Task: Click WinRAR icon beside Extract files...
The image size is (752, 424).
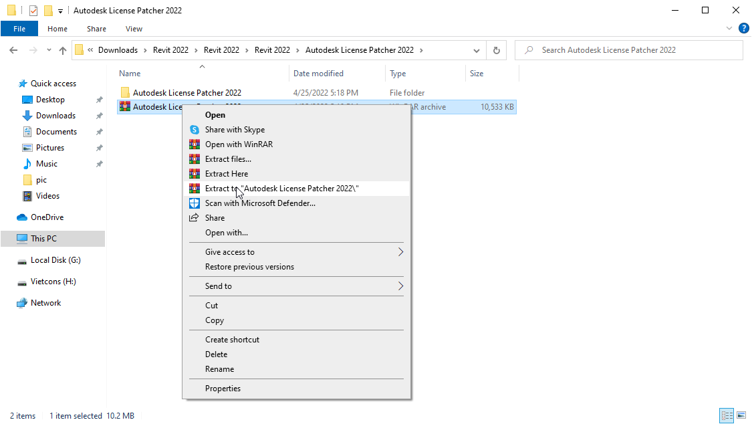Action: [x=195, y=158]
